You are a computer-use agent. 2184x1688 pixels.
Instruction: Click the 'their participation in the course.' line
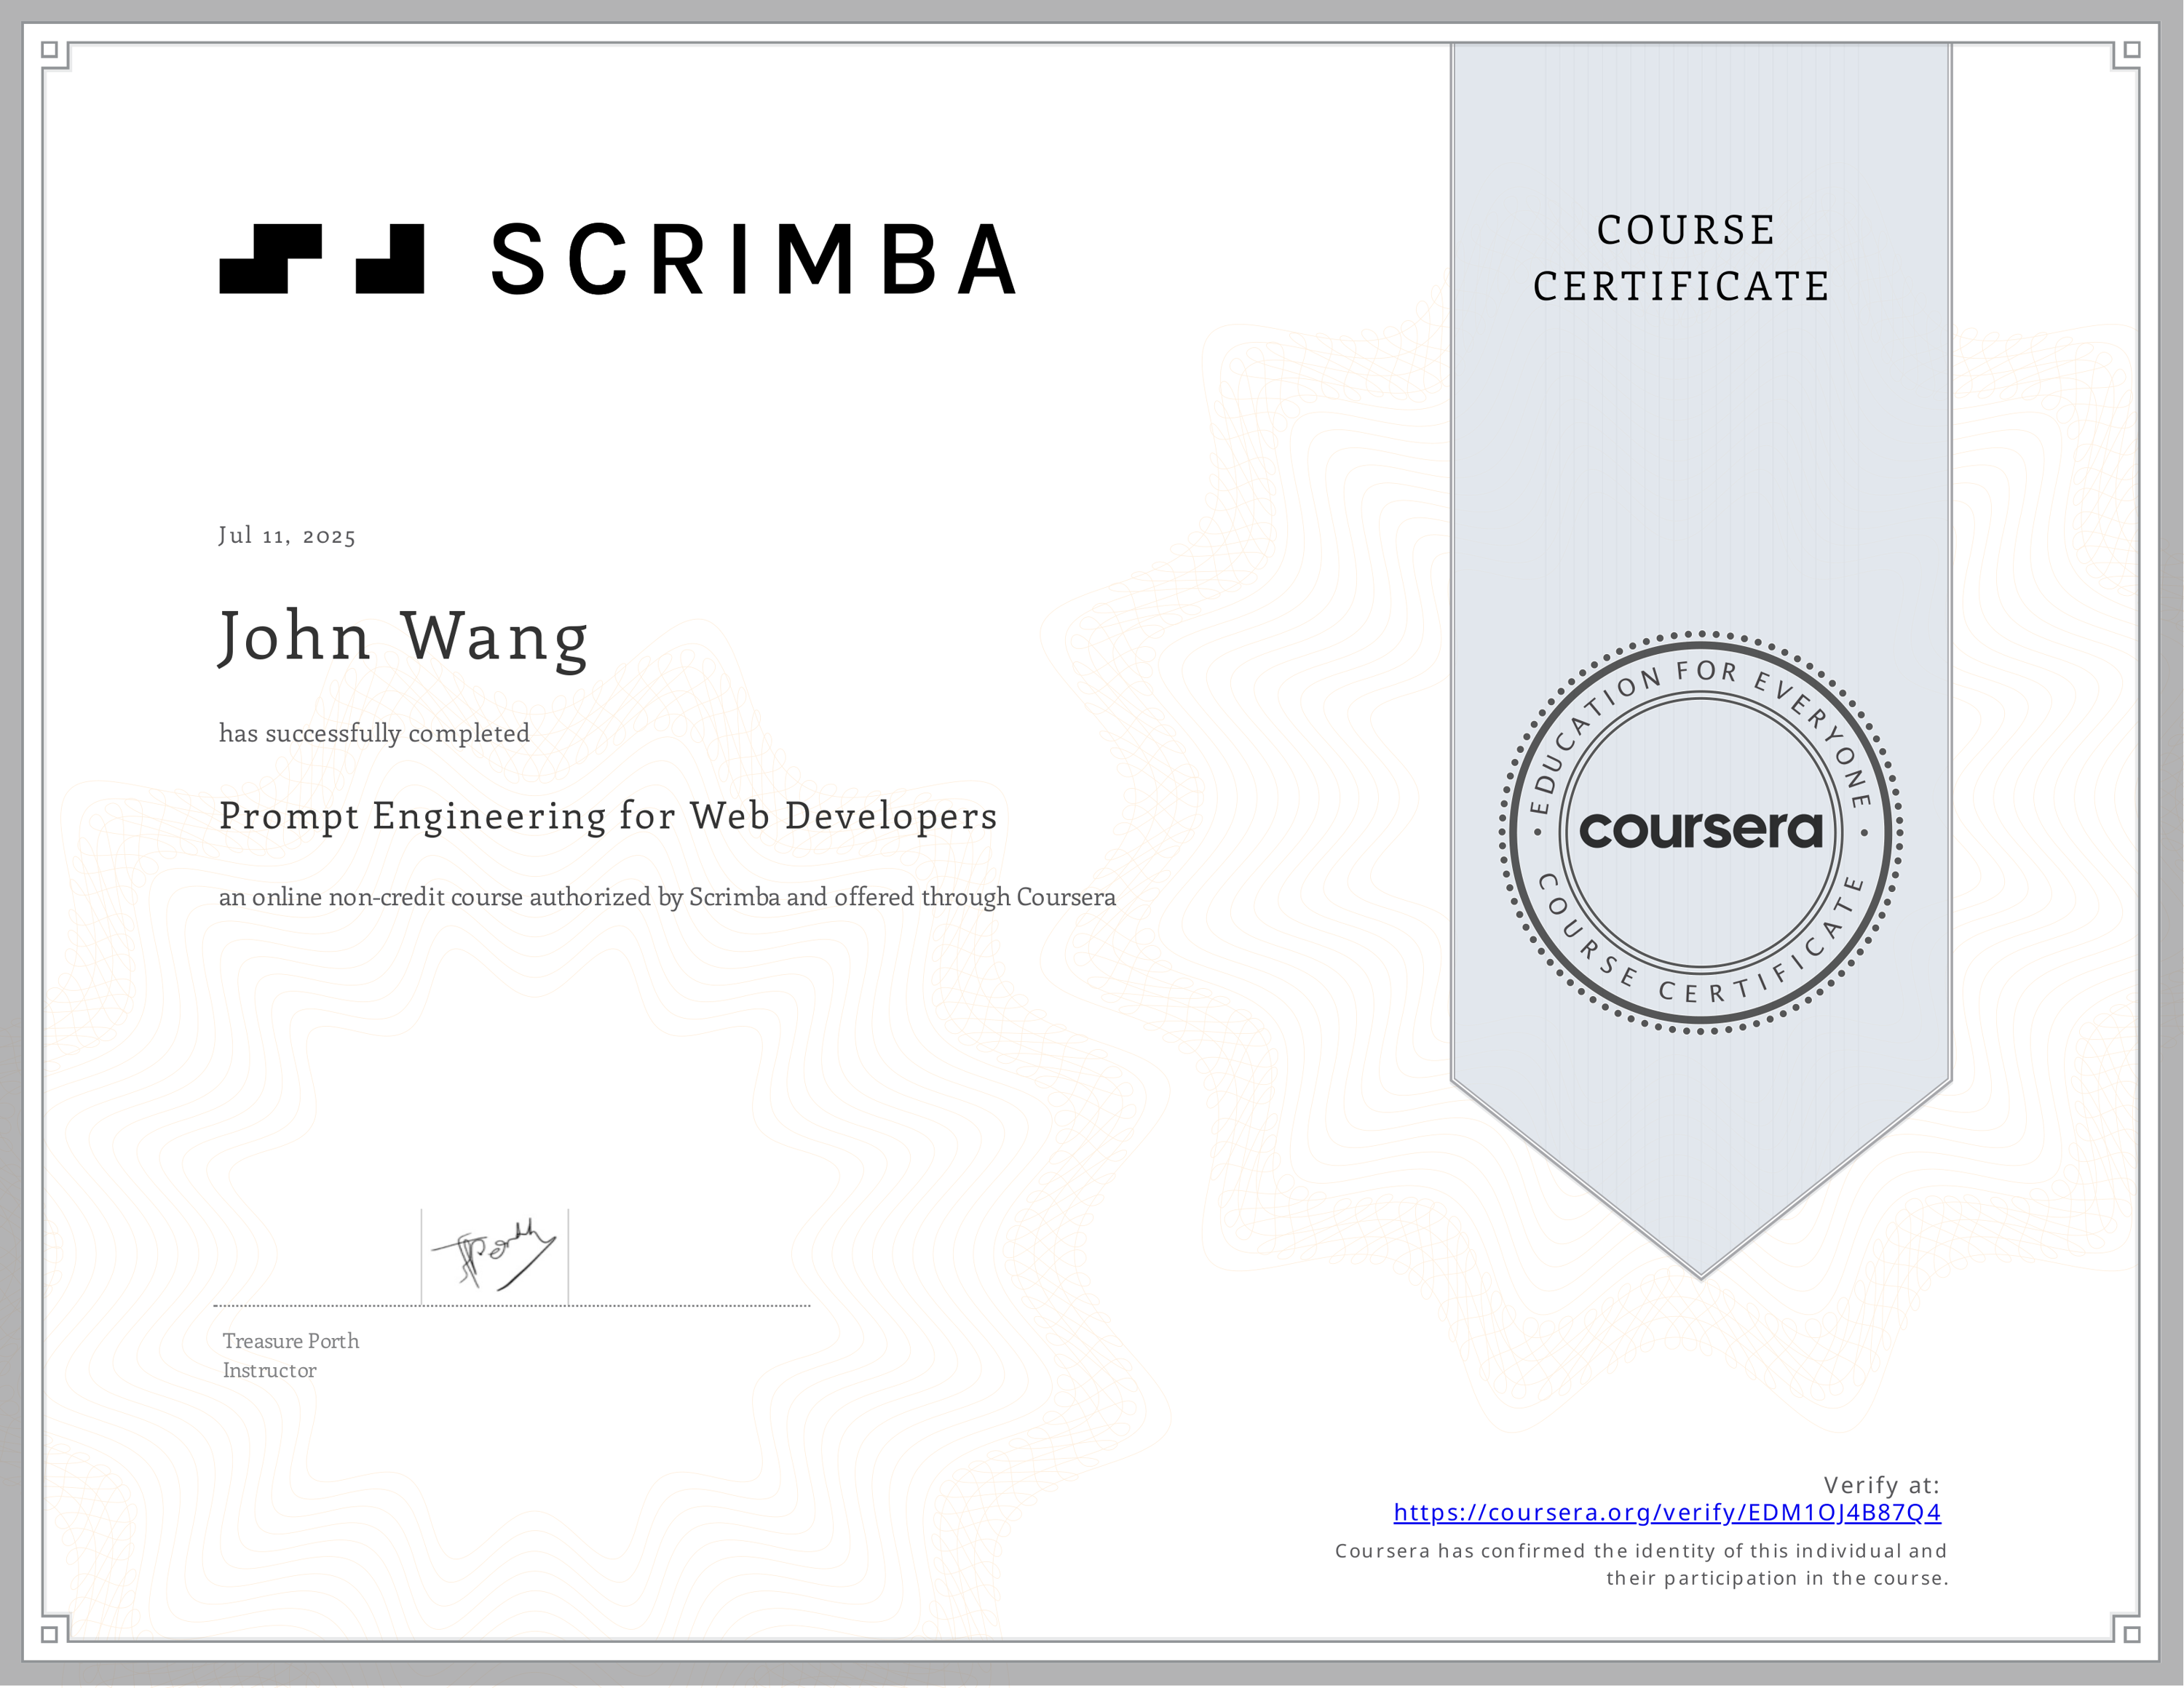click(x=1777, y=1578)
